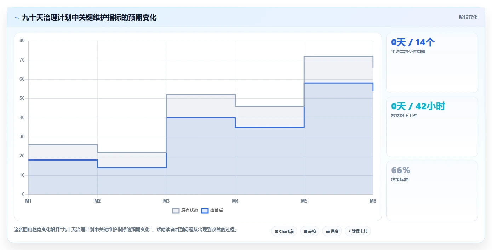This screenshot has width=492, height=250.
Task: Click the 数据卡片 tag pill
Action: tap(358, 231)
